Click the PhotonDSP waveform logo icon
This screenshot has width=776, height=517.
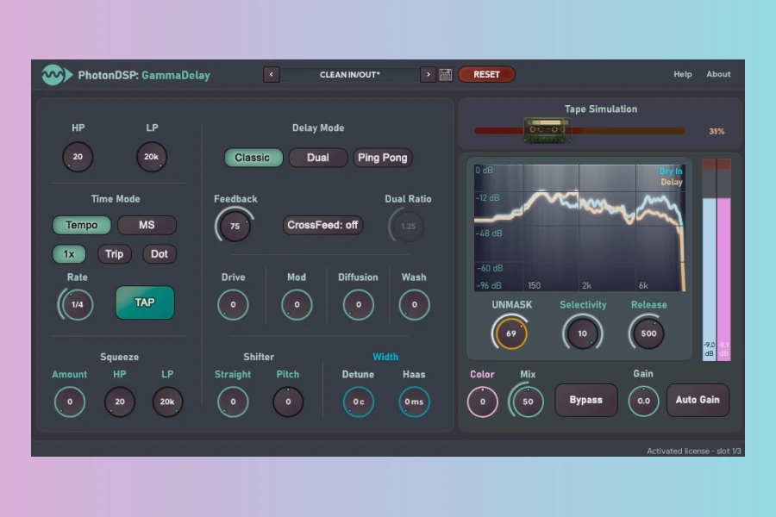(x=56, y=75)
